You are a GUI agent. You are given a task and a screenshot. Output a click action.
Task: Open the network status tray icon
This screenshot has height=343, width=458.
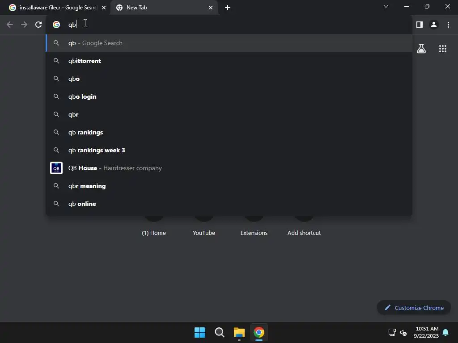coord(392,332)
